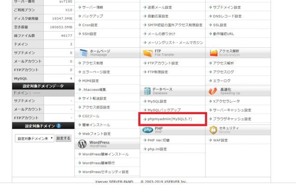Screen dimensions: 296x185
Task: Open アクセス解析 link under Access analysis
Action: pos(223,63)
